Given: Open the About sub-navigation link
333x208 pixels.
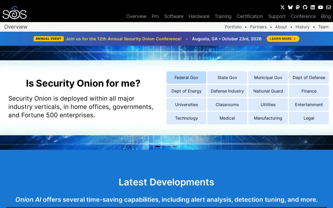Looking at the screenshot, I should pos(281,27).
